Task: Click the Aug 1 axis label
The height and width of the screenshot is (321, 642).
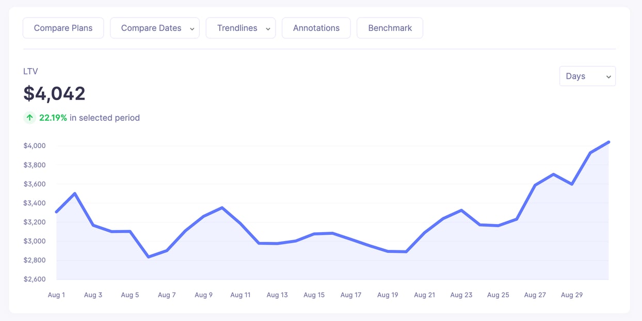Action: [56, 295]
